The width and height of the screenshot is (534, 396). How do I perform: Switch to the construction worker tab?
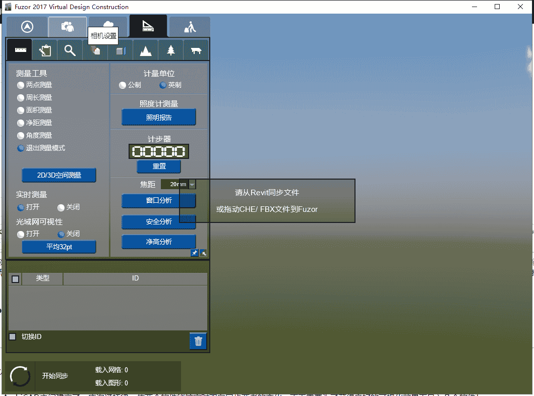click(x=190, y=27)
